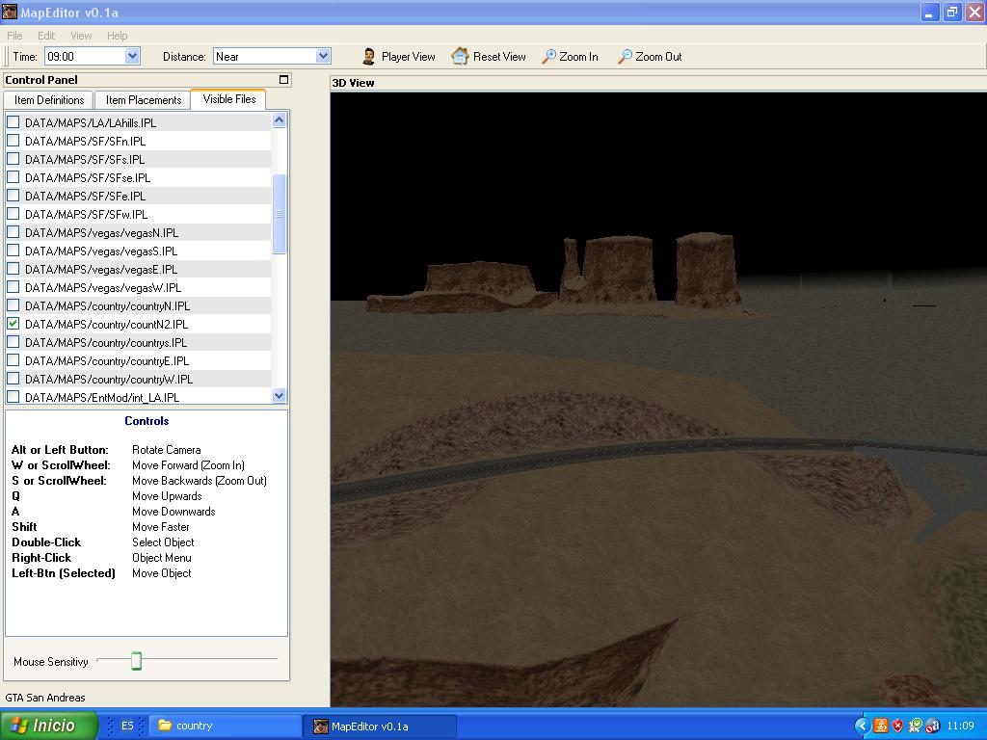Show the vegasS.IPL map file
The height and width of the screenshot is (740, 987).
(13, 251)
